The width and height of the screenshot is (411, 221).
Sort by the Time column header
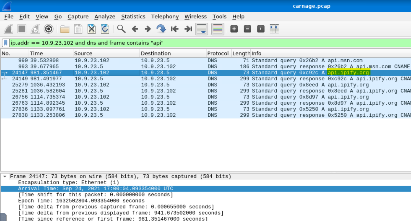pyautogui.click(x=36, y=53)
